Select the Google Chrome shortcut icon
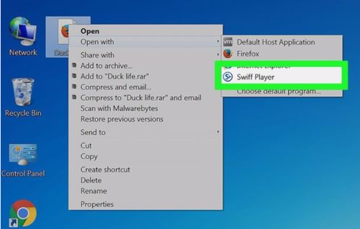Viewport: 360px width, 229px height. [23, 213]
